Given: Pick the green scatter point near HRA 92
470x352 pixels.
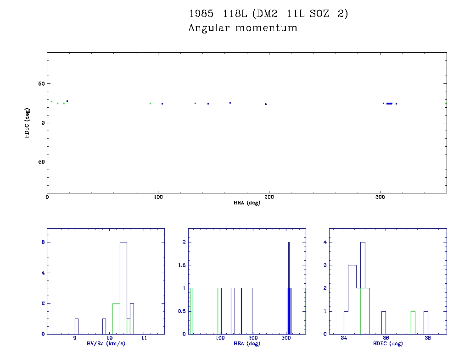Looking at the screenshot, I should click(x=150, y=104).
